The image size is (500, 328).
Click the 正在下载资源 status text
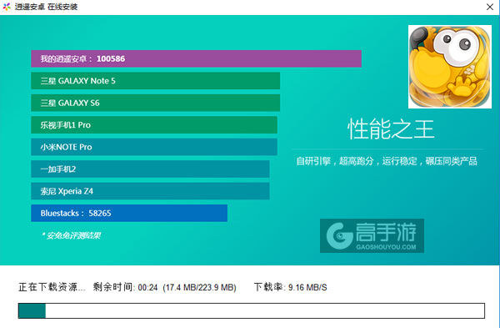pyautogui.click(x=52, y=287)
